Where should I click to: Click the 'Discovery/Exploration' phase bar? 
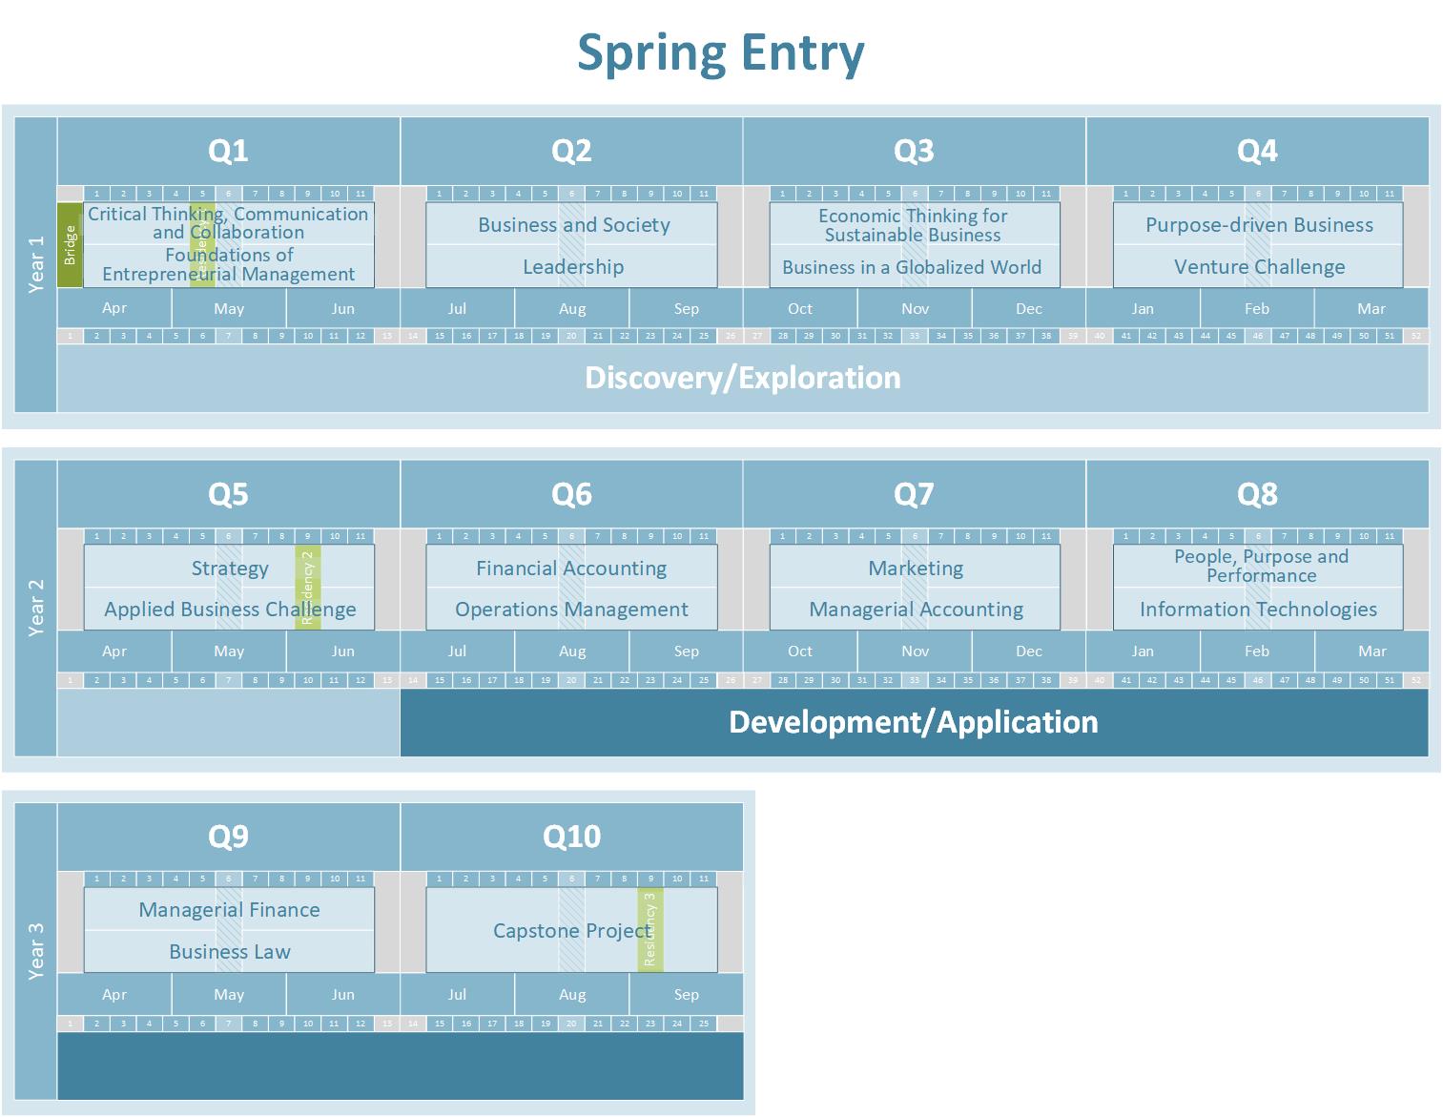point(743,378)
